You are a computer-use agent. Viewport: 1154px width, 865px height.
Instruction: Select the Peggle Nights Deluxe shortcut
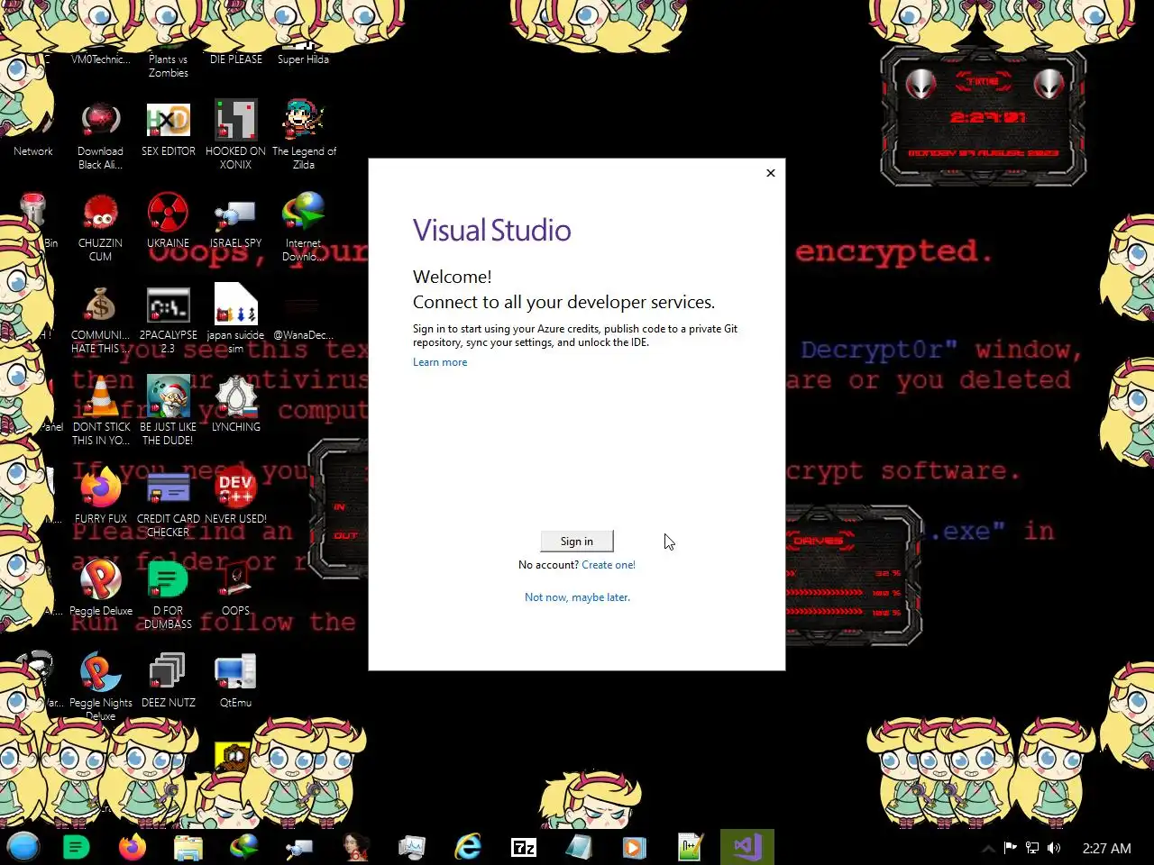(x=101, y=687)
